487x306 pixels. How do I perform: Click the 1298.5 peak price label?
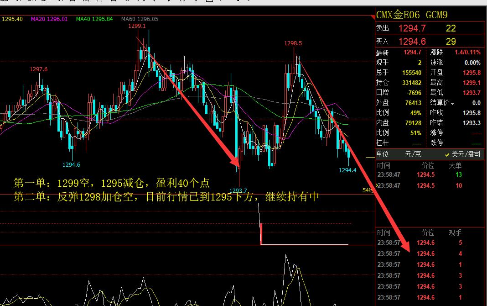[293, 43]
